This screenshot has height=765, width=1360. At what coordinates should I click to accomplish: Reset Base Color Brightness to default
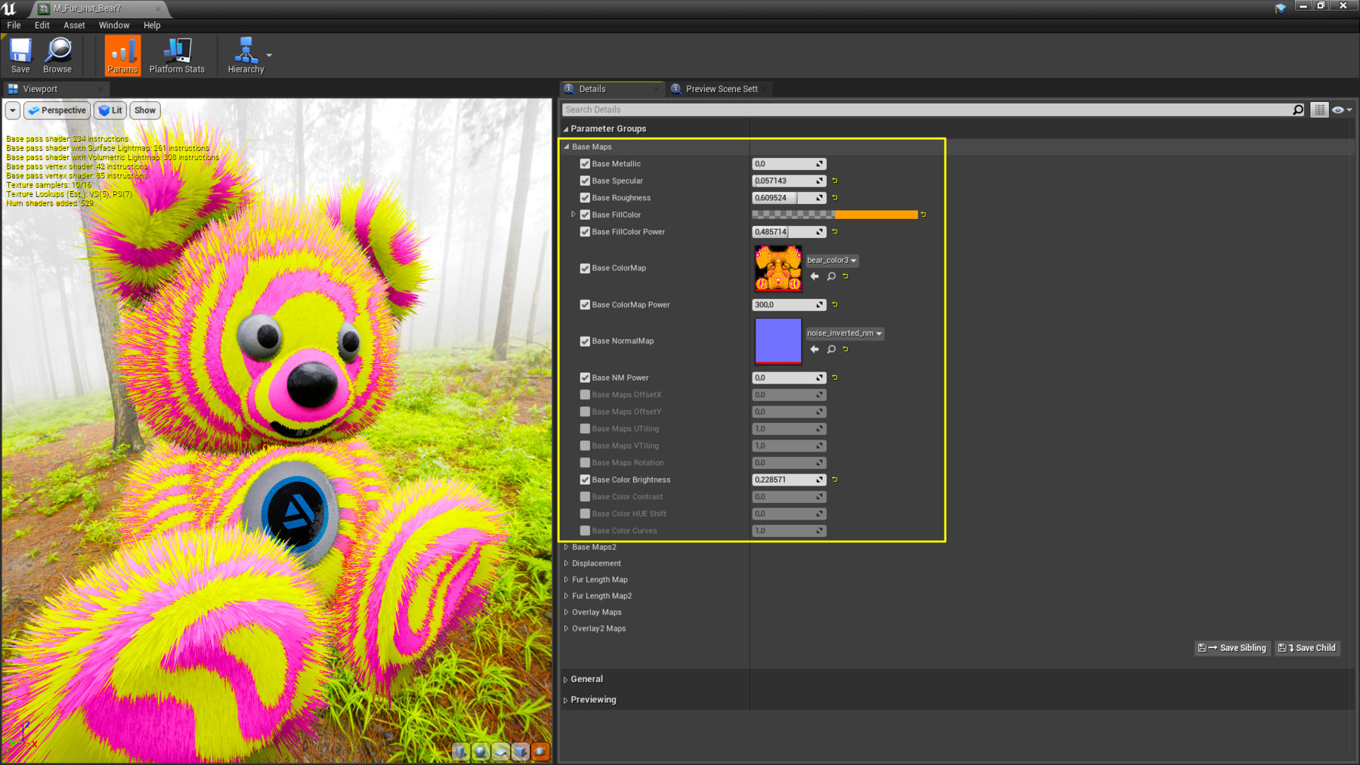[x=835, y=480]
